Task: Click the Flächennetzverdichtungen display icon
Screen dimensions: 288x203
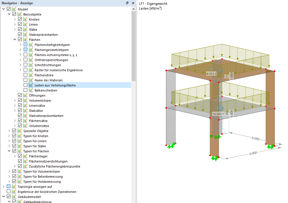Action: pos(25,161)
